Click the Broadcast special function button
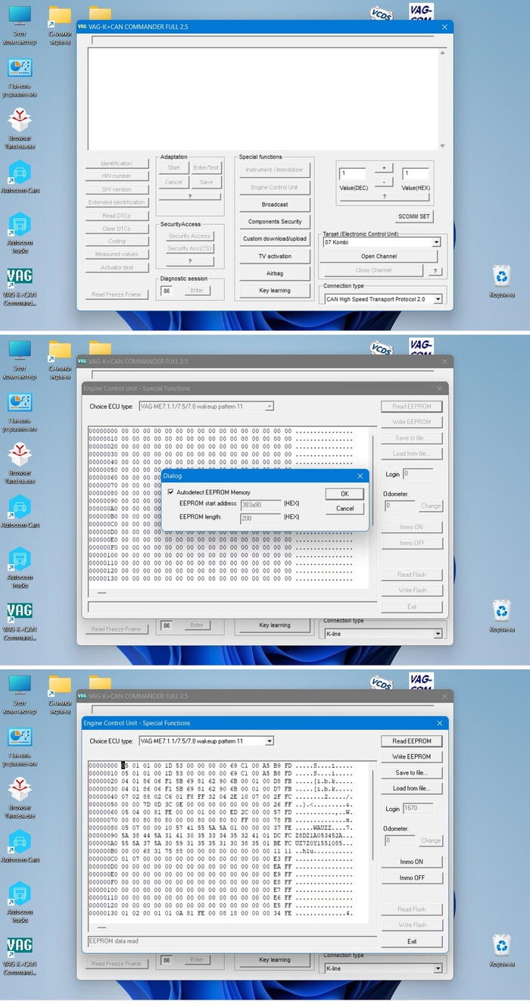Image resolution: width=530 pixels, height=1004 pixels. point(275,204)
